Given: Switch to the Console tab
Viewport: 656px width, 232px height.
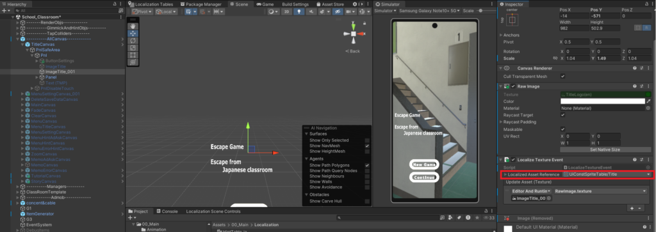Looking at the screenshot, I should click(167, 211).
